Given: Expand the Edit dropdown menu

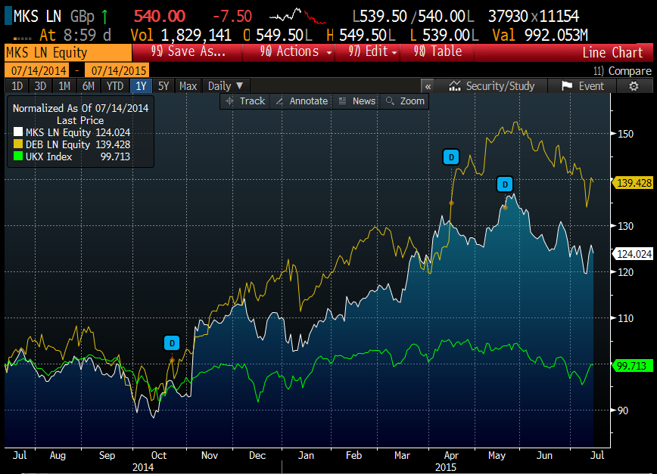Looking at the screenshot, I should pos(372,52).
